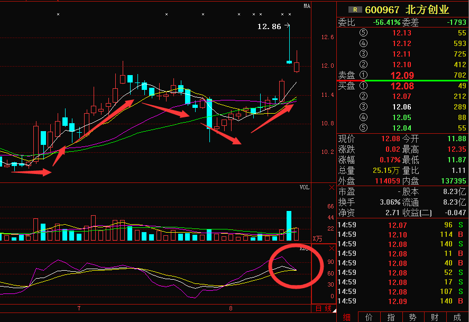
Task: Click sell level 1 price 12.09
Action: [x=402, y=75]
